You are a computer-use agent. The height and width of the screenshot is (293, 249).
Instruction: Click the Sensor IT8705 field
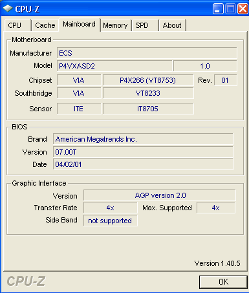tap(148, 109)
